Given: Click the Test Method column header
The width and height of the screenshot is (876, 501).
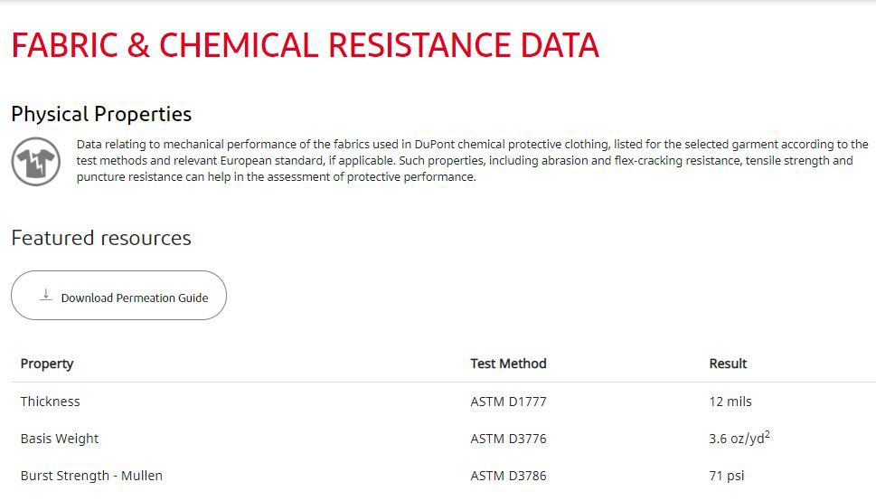Looking at the screenshot, I should coord(508,364).
